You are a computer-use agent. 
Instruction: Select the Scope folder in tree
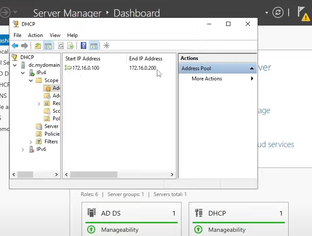pyautogui.click(x=51, y=80)
